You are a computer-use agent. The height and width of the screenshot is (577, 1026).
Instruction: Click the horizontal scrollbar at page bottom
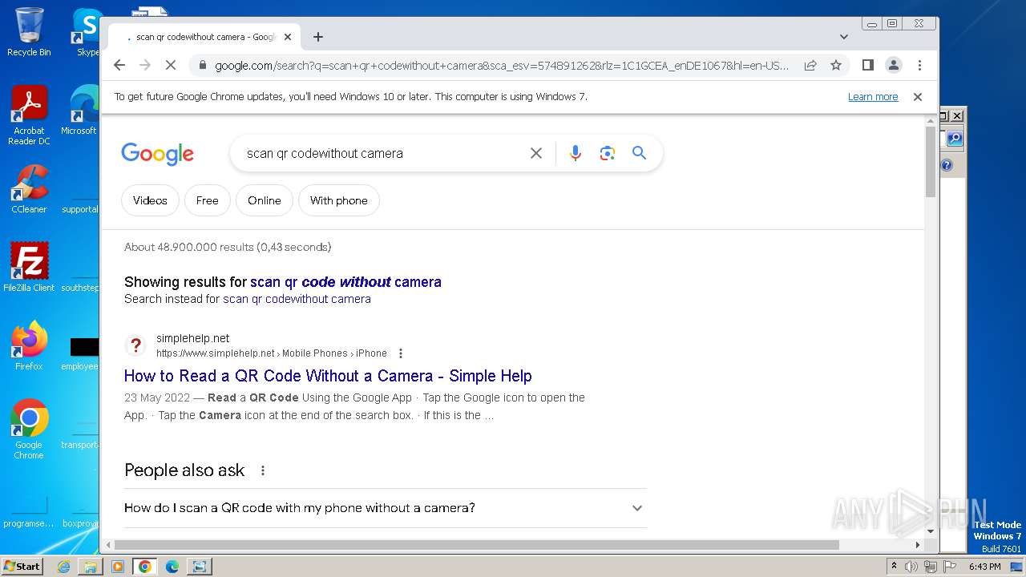coord(478,545)
